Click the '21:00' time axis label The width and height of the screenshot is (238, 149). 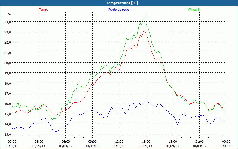click(199, 142)
